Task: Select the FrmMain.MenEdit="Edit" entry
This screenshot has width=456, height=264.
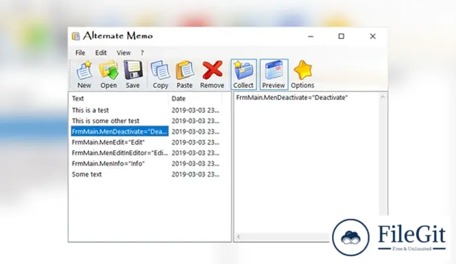Action: click(108, 142)
